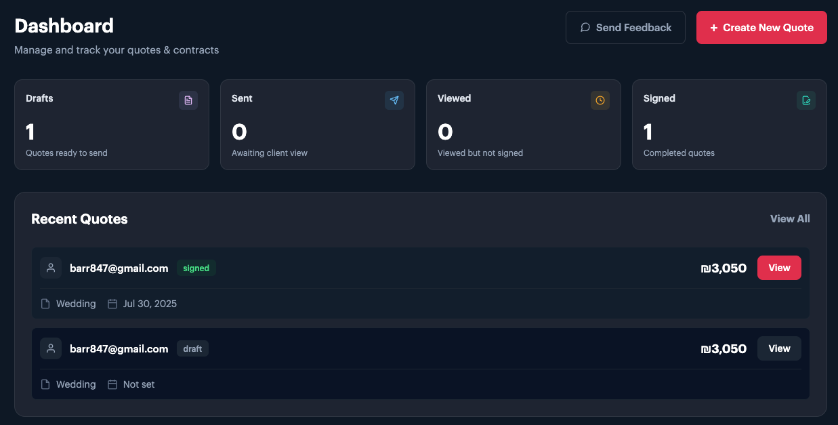Screen dimensions: 838x425
Task: Open the Send Feedback dialog
Action: (625, 27)
